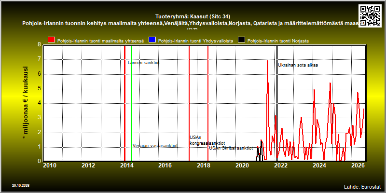Viewport: 386px width, 193px height.
Task: Click the red marker line near 2018
Action: [208, 103]
